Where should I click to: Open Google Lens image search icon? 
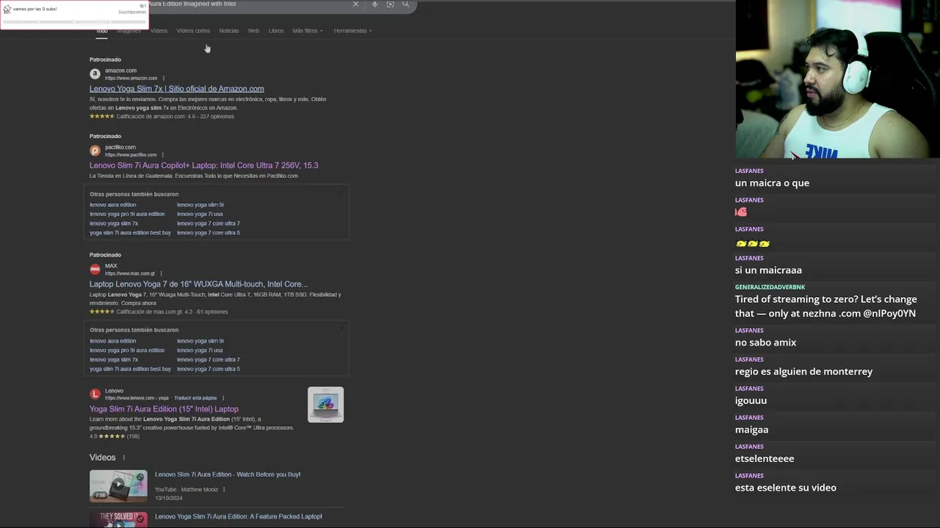coord(390,4)
